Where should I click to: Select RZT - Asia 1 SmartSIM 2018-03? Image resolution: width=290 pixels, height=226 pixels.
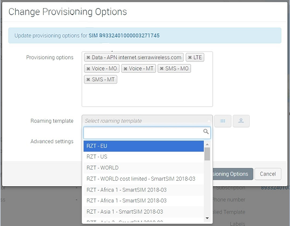pyautogui.click(x=144, y=211)
